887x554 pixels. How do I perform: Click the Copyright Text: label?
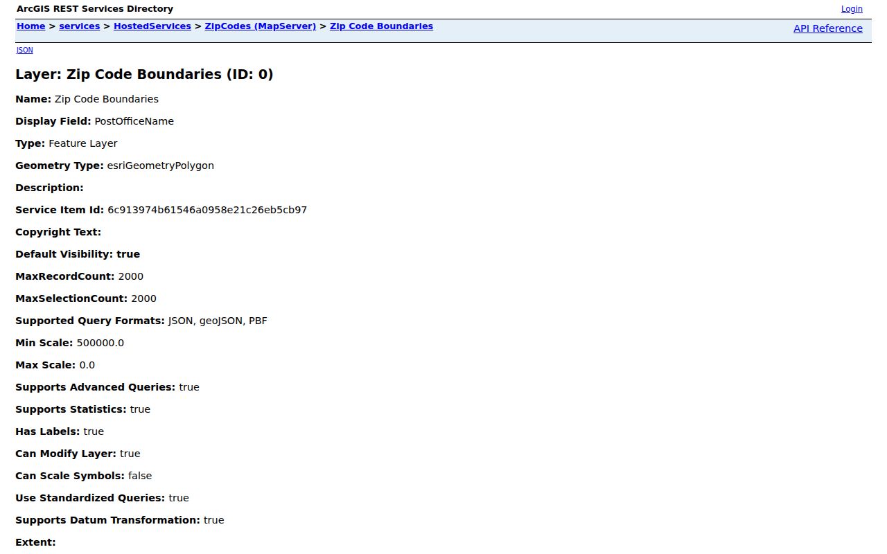(58, 232)
